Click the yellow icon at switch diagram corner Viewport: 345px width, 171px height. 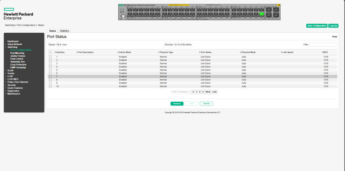tap(279, 5)
